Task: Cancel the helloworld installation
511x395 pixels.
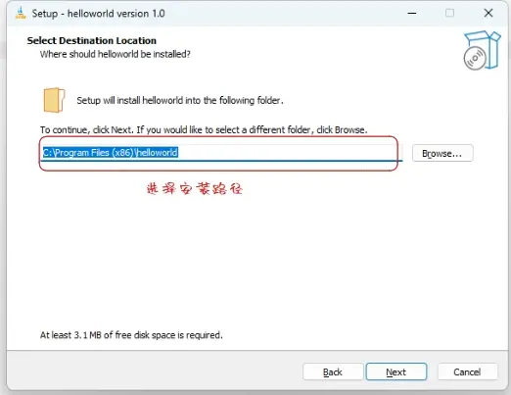Action: (x=467, y=371)
